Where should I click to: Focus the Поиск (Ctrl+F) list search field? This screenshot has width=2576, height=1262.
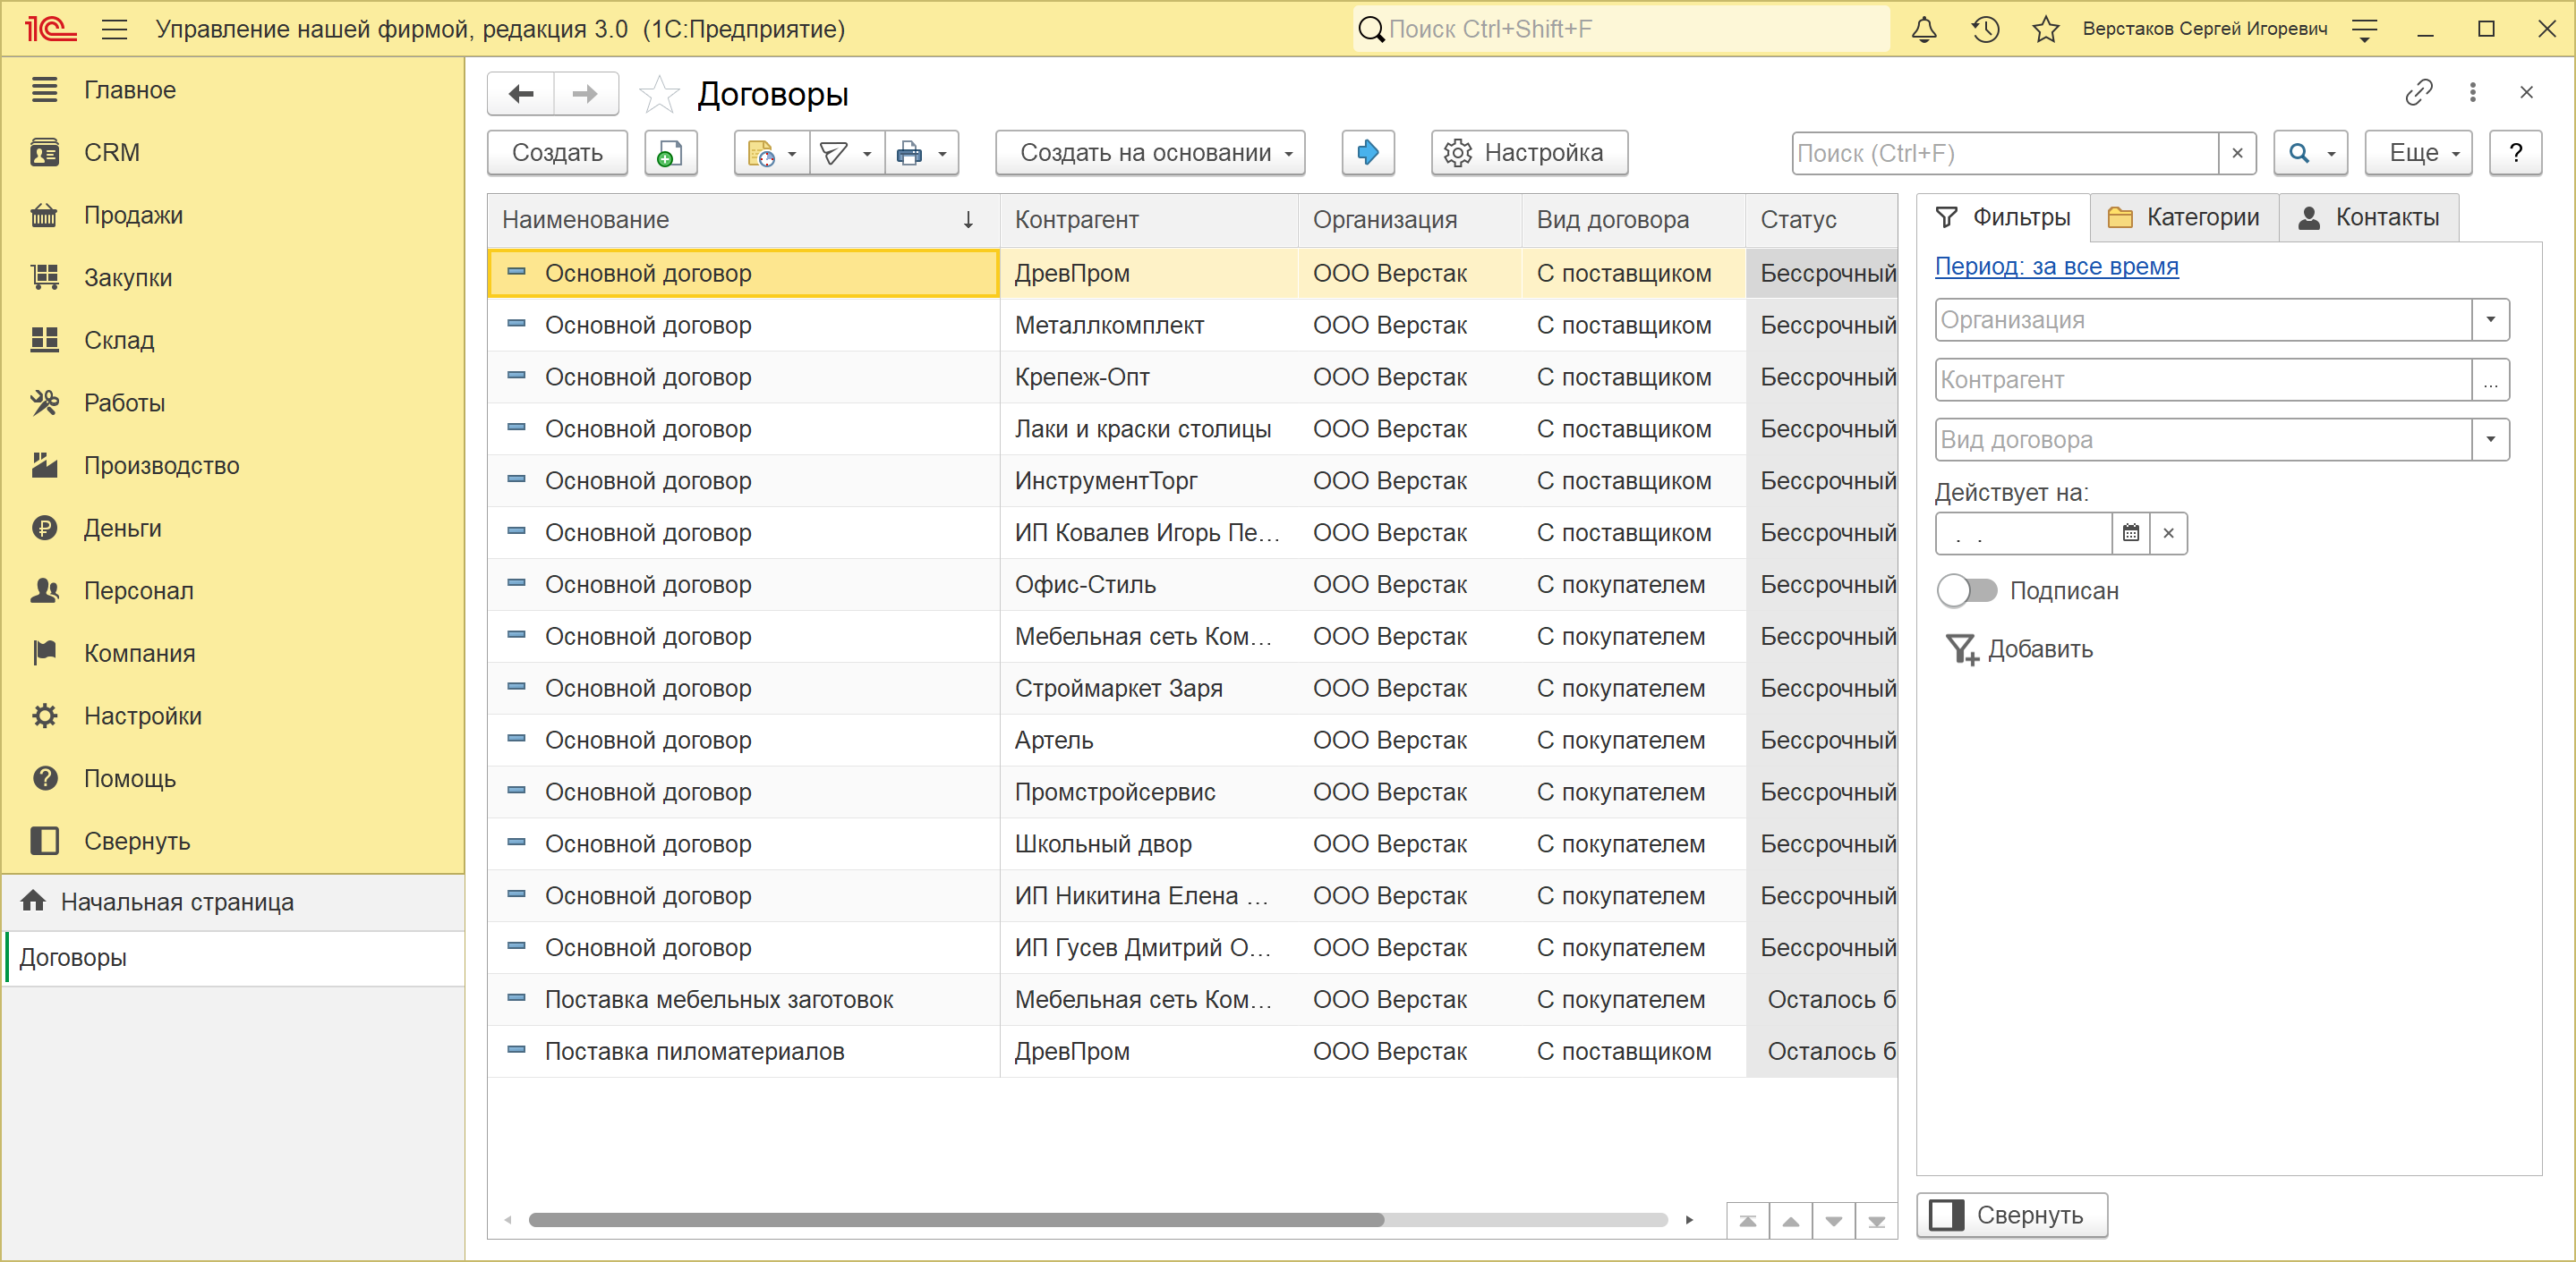coord(2005,154)
